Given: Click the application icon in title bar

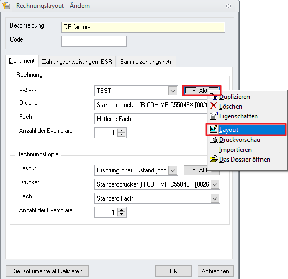Looking at the screenshot, I should (6, 6).
